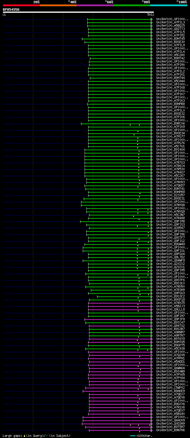Select the UniRef100_A7PIK1 entry
190x438 pixels.
click(x=170, y=74)
